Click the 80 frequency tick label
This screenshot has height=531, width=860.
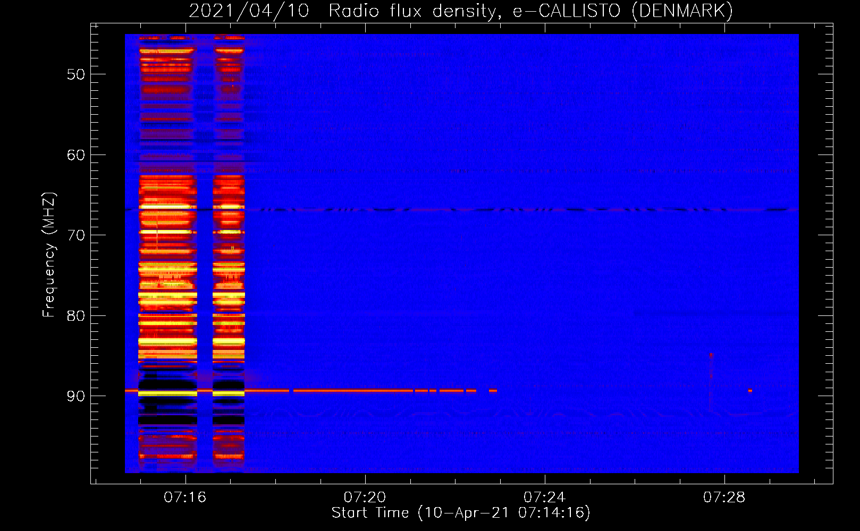(x=76, y=316)
